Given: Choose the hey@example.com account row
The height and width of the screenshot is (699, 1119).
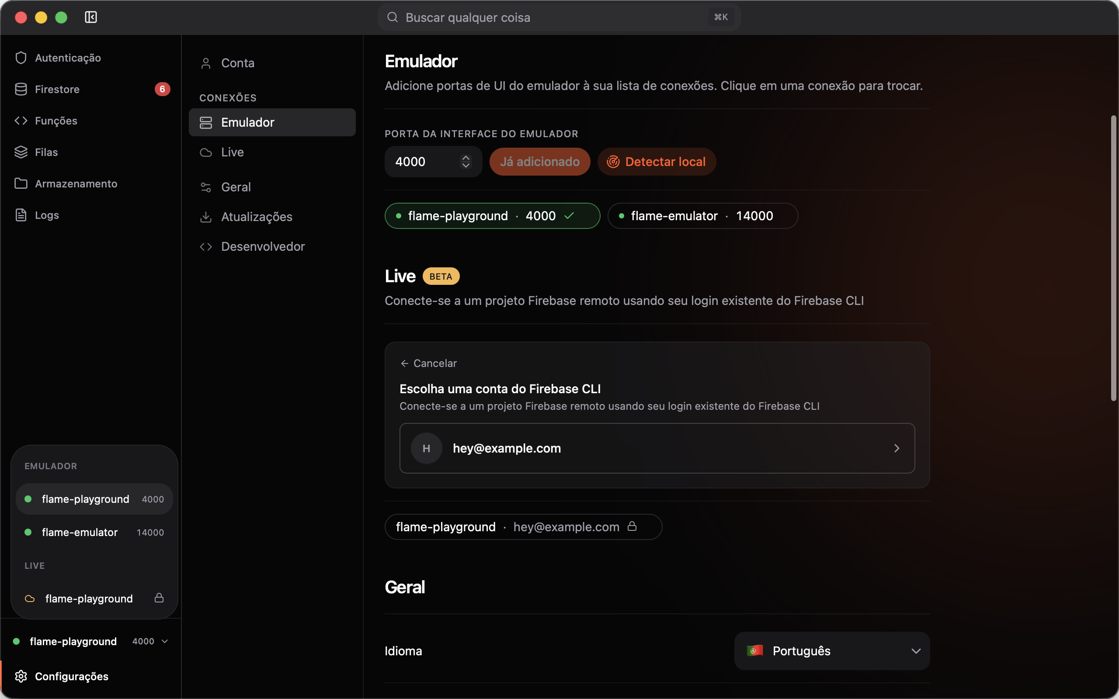Looking at the screenshot, I should (657, 448).
